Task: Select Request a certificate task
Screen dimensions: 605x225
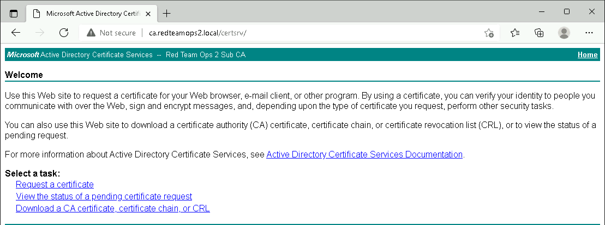Action: [55, 184]
